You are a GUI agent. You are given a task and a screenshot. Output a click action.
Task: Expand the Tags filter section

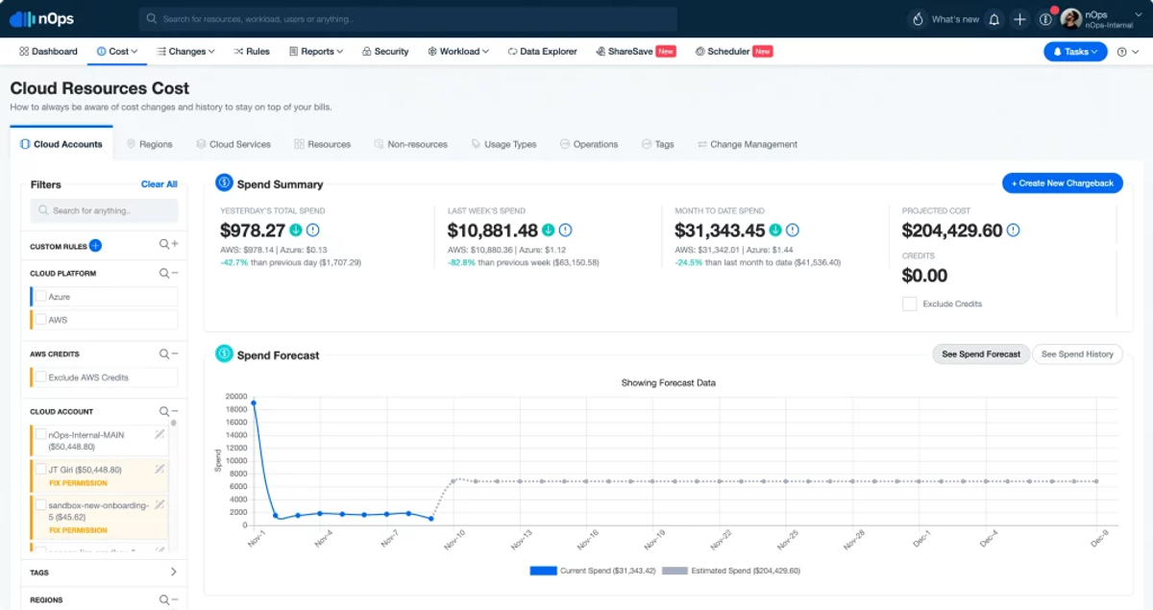(173, 573)
